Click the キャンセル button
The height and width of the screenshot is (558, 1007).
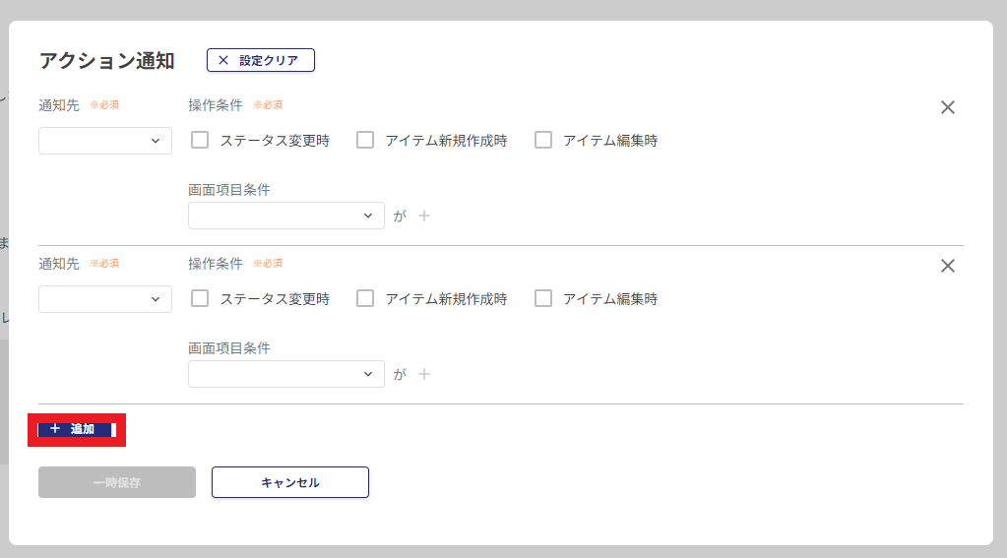click(x=289, y=482)
